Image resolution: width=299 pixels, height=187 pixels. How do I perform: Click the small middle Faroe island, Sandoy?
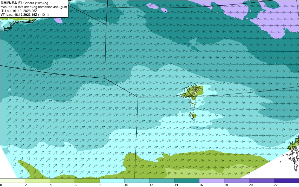193,105
